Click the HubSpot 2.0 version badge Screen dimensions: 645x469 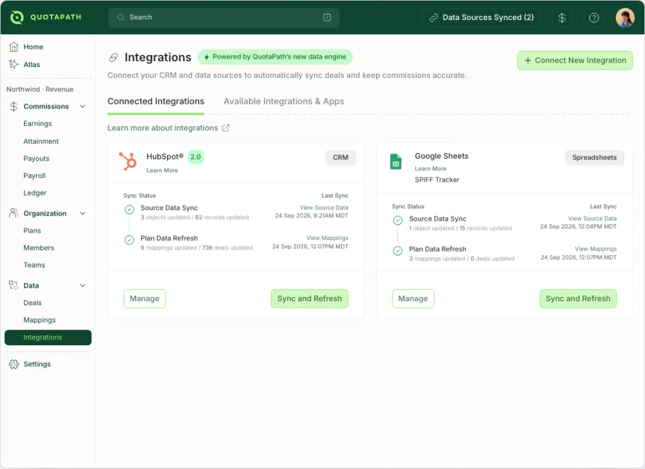click(x=195, y=157)
